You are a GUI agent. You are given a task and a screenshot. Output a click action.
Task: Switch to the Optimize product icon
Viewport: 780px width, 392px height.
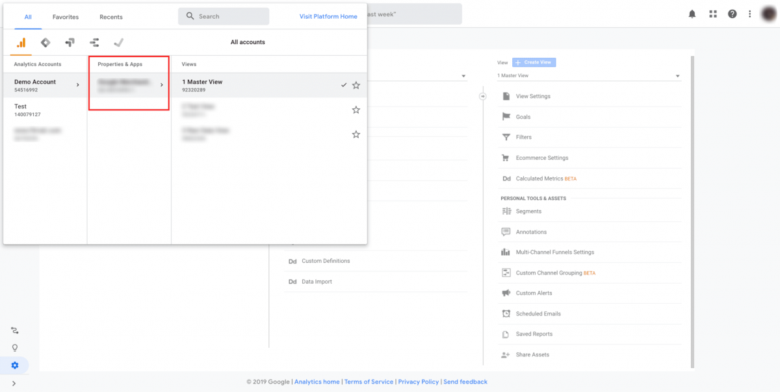pyautogui.click(x=70, y=43)
